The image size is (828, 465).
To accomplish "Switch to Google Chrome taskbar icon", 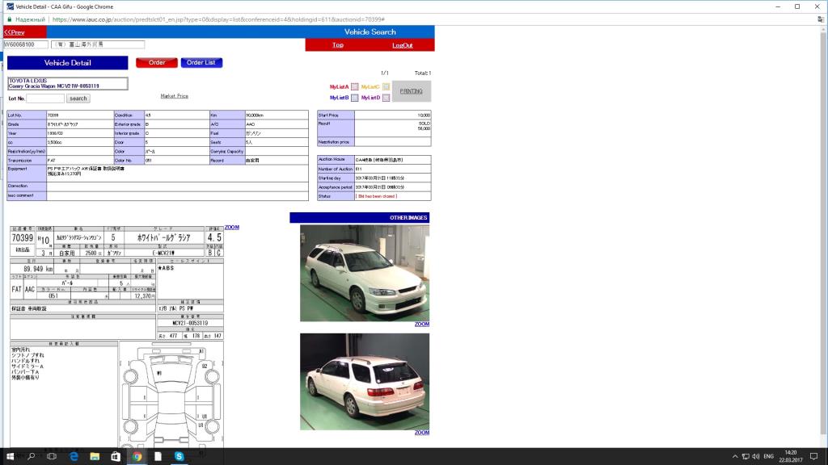I will (137, 456).
